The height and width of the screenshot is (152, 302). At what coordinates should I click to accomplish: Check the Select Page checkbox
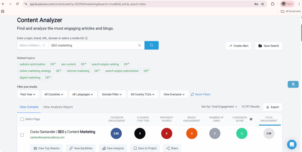pyautogui.click(x=22, y=119)
